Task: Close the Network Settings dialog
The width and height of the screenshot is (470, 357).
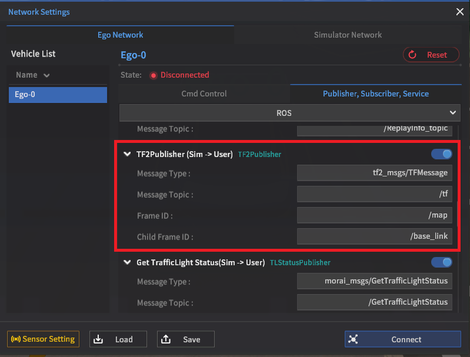Action: tap(459, 12)
